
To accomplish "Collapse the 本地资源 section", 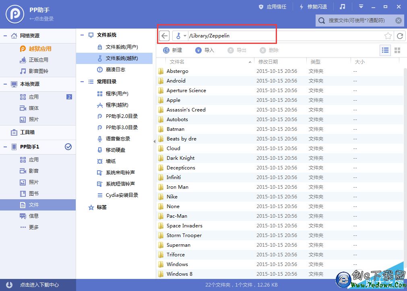I will tap(5, 84).
